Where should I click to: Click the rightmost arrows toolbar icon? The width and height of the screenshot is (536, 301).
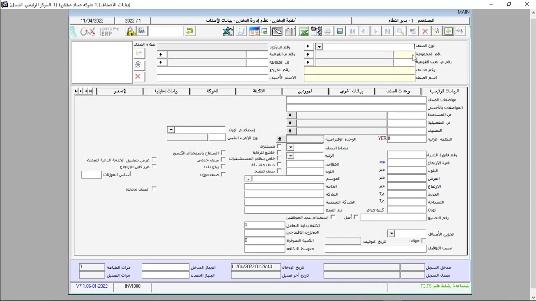point(460,31)
